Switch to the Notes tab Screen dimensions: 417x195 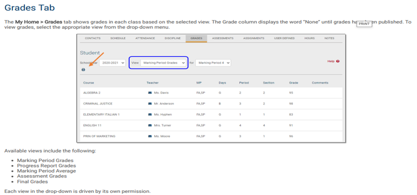tap(329, 38)
